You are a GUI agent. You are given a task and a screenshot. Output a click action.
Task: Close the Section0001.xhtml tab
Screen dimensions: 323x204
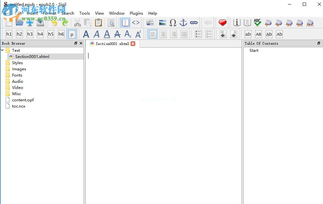pyautogui.click(x=133, y=44)
